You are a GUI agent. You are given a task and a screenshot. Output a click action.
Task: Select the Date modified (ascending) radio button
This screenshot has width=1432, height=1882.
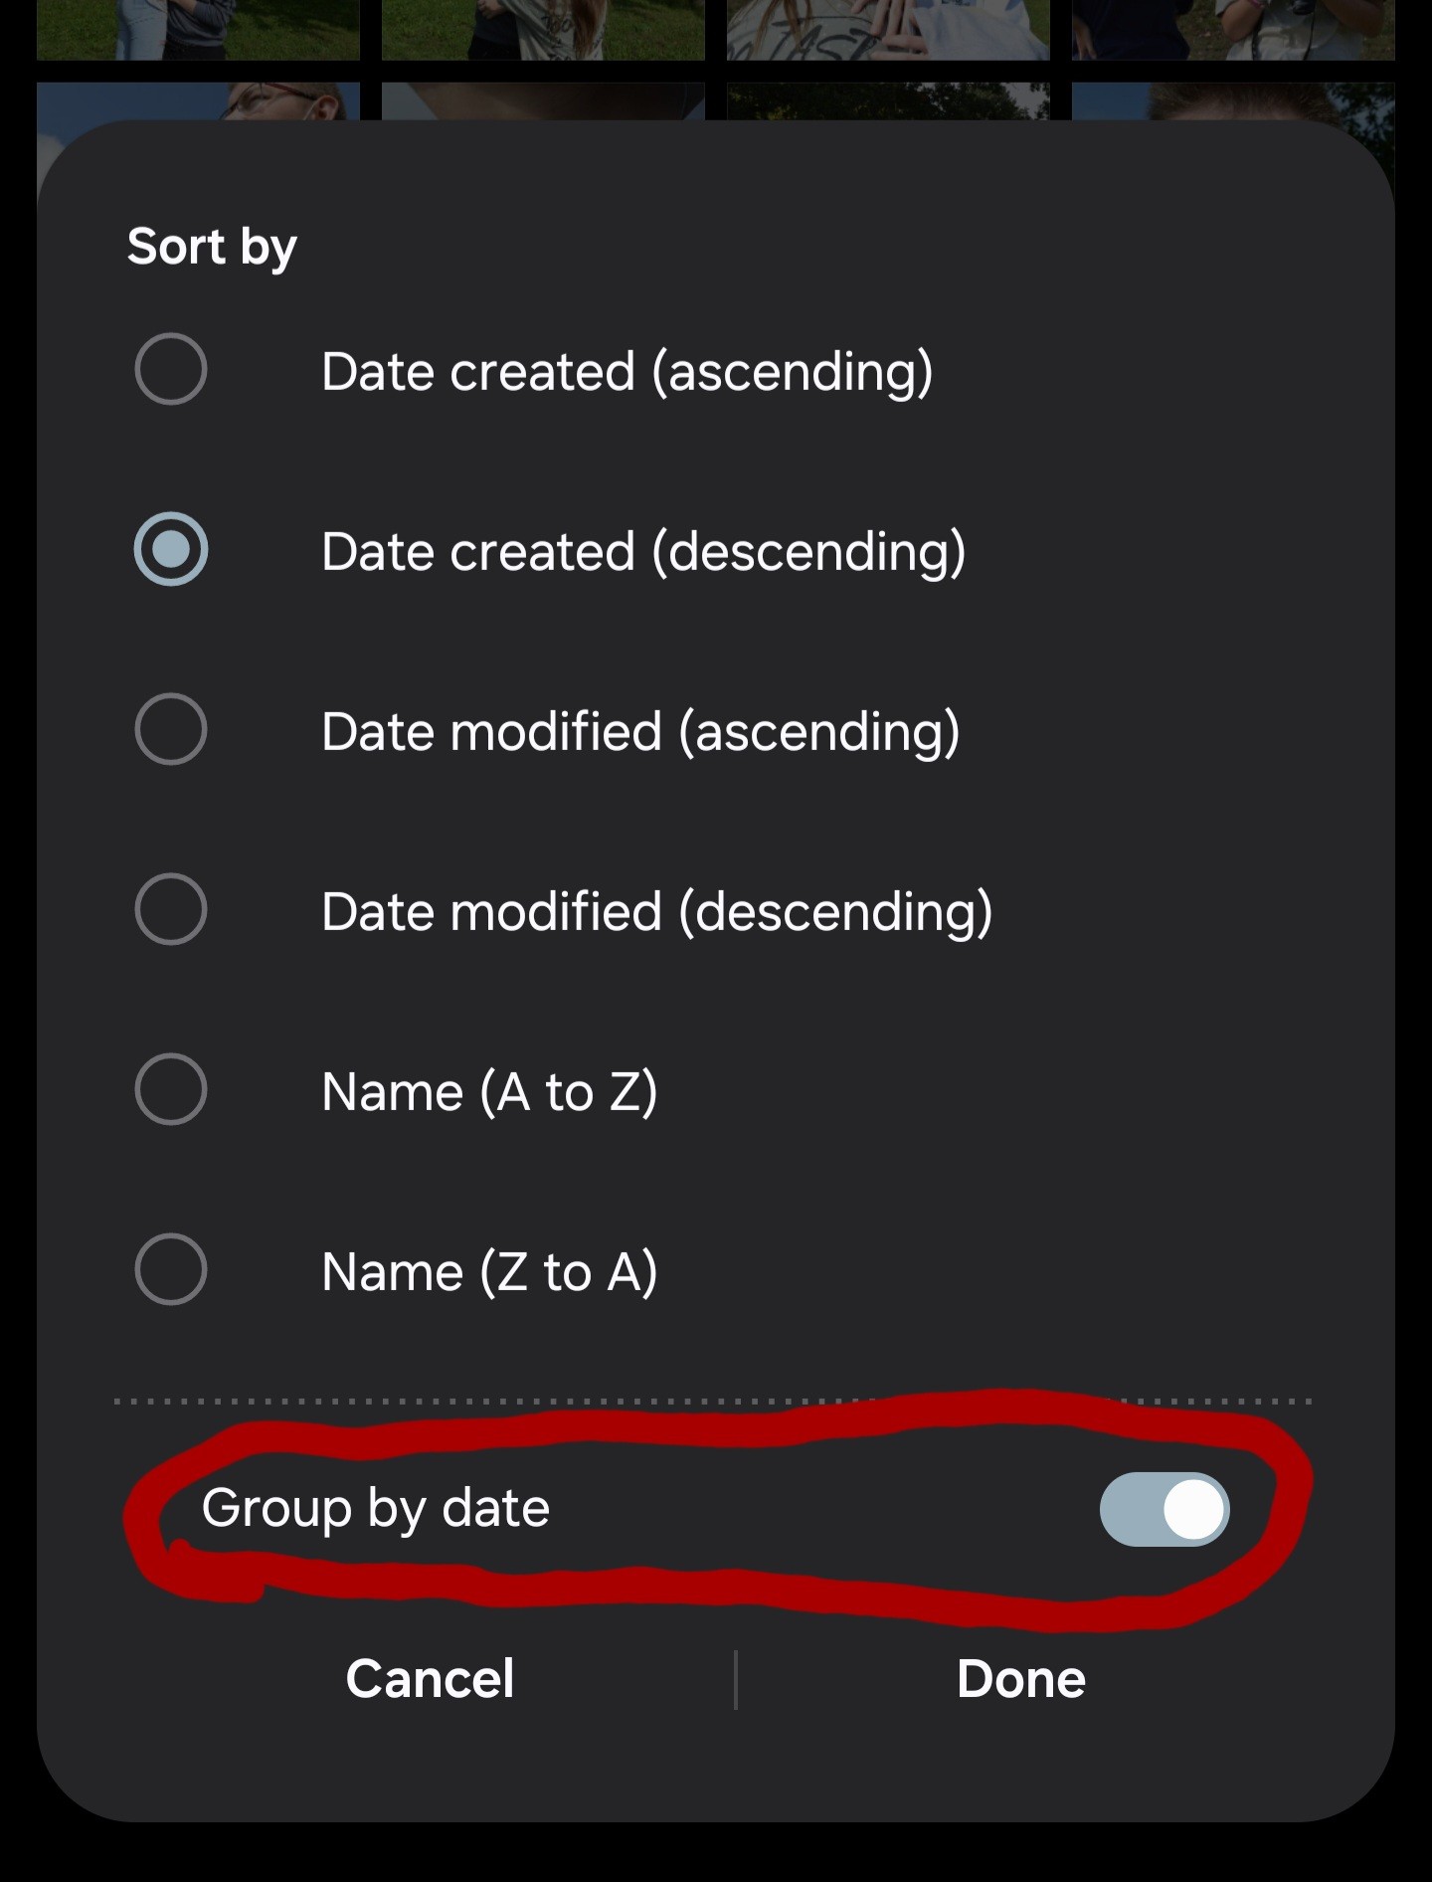click(x=171, y=729)
